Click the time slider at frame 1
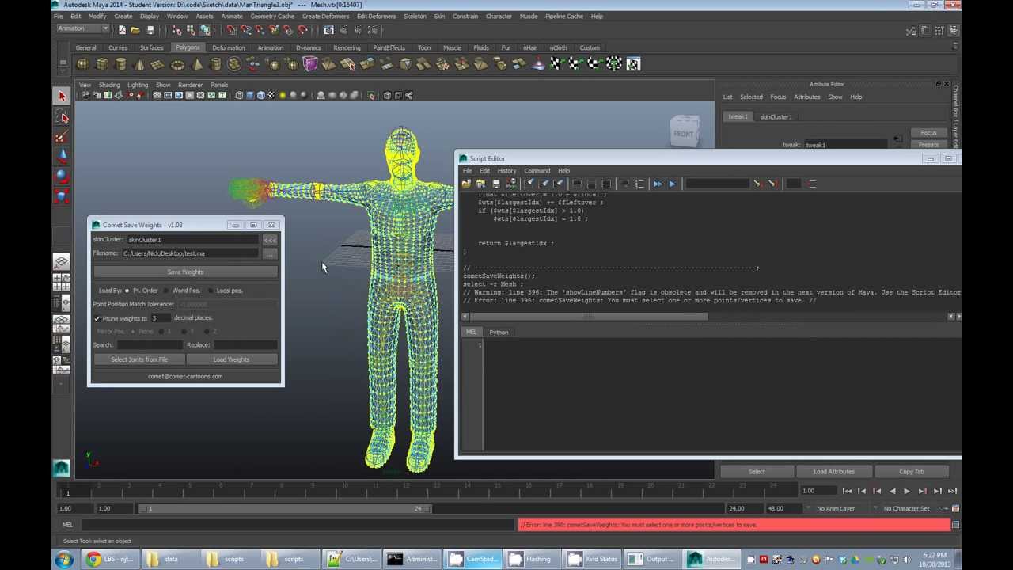This screenshot has width=1013, height=570. click(x=68, y=491)
